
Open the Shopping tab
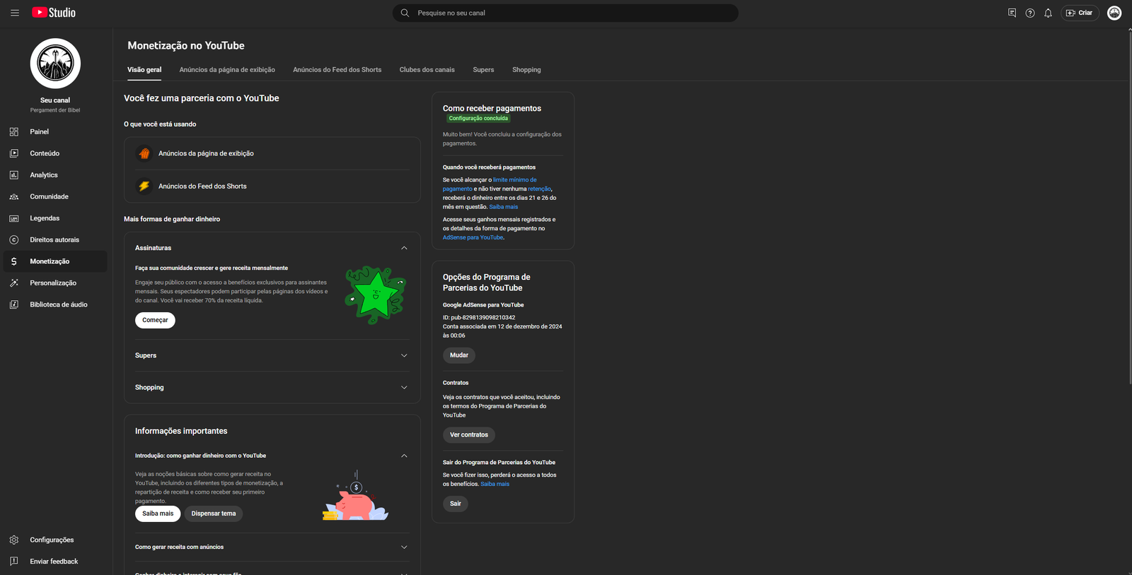coord(526,70)
